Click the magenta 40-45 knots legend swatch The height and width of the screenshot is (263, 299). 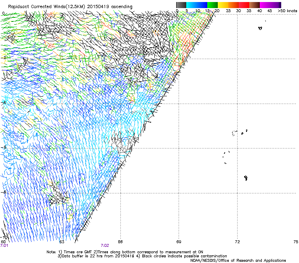click(265, 5)
